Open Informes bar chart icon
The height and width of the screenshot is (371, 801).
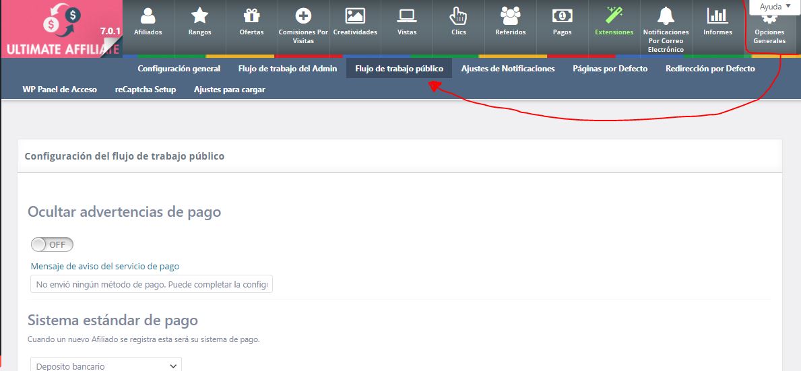coord(717,16)
